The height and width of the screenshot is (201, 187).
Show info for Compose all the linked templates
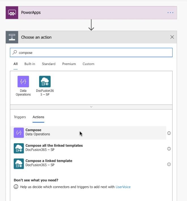169,149
